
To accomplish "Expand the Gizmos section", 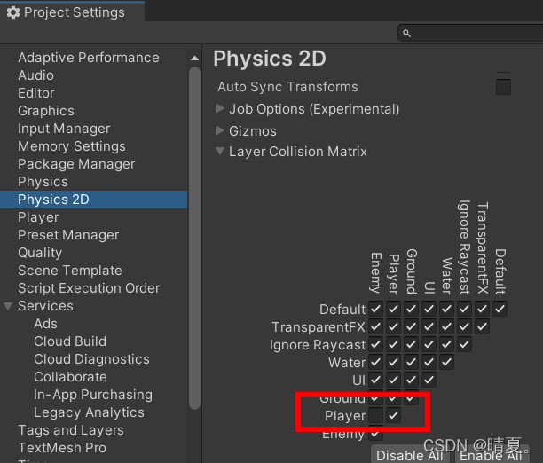I will (220, 130).
